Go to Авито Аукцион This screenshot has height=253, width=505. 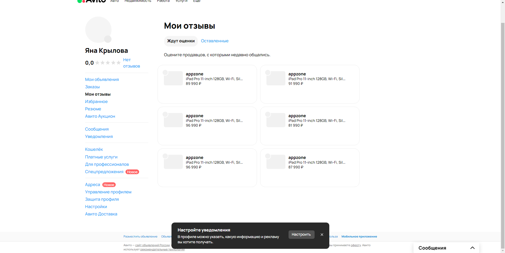100,116
